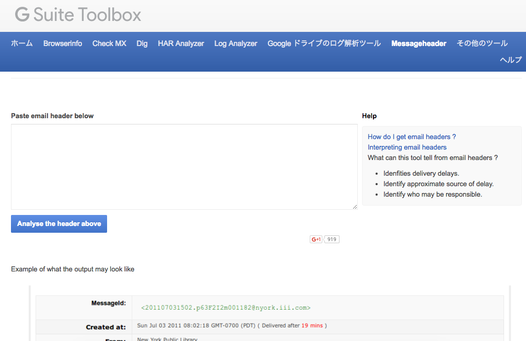The image size is (526, 341).
Task: Select the Messageheader nav item
Action: (418, 43)
